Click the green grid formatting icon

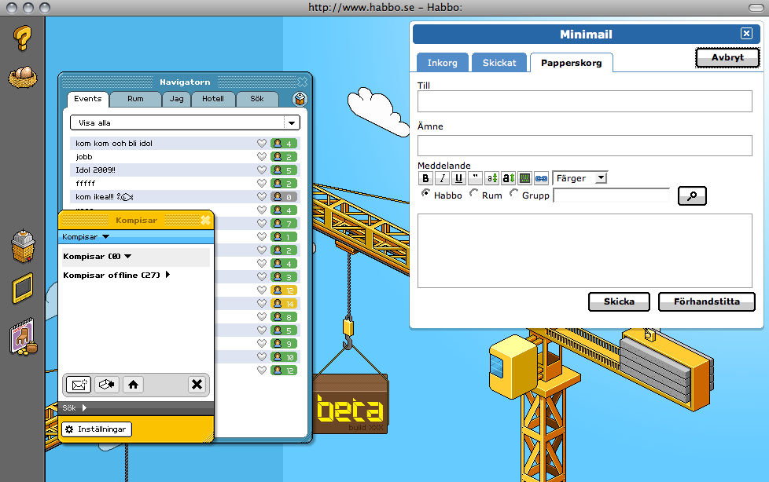tap(524, 178)
